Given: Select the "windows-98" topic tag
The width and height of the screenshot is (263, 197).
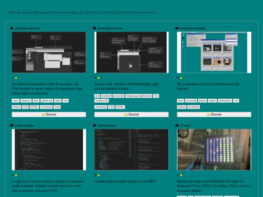Looking at the screenshot, I should [x=102, y=101].
